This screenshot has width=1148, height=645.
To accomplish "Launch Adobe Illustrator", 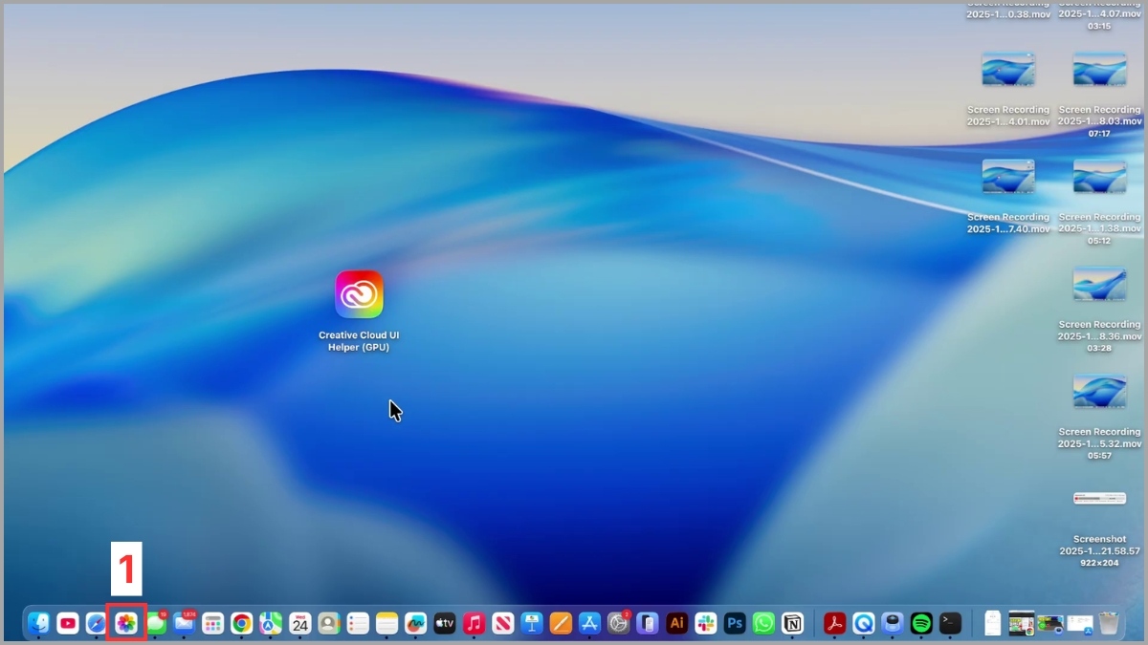I will [676, 623].
